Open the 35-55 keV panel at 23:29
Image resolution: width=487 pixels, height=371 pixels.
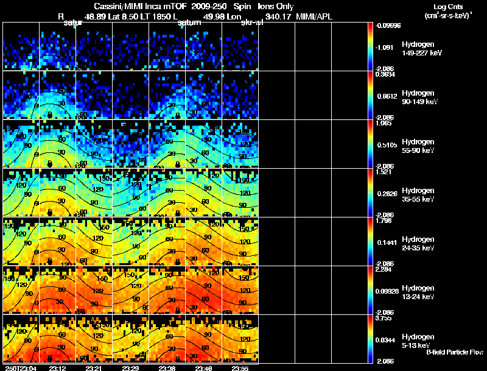[x=130, y=193]
